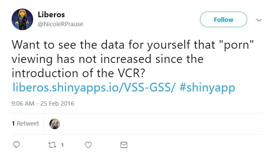The height and width of the screenshot is (154, 270).
Task: Click the retweet count beside the arrows icon
Action: point(62,145)
